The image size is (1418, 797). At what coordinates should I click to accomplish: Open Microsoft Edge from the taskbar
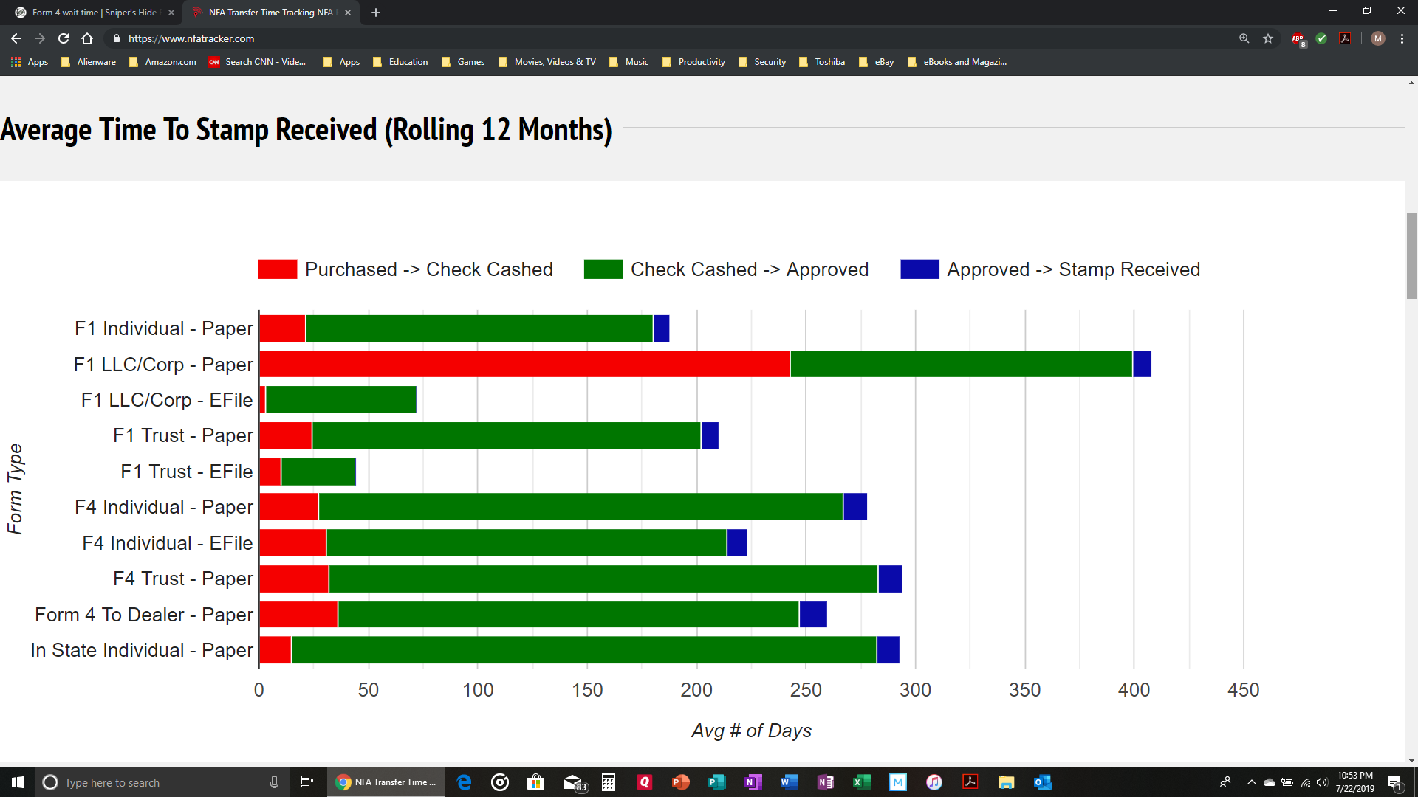tap(464, 782)
